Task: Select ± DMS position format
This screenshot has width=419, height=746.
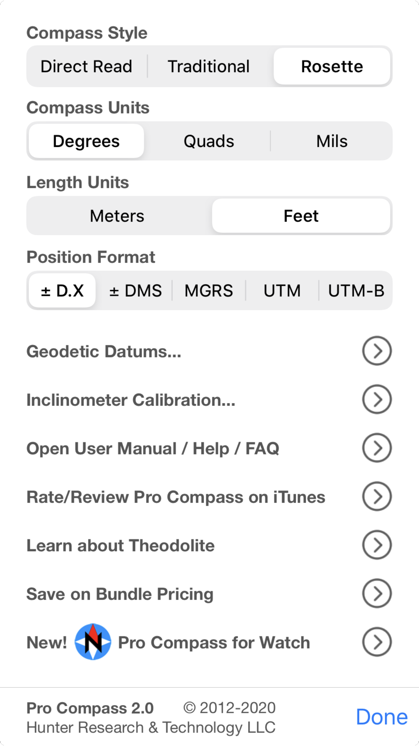Action: (136, 291)
